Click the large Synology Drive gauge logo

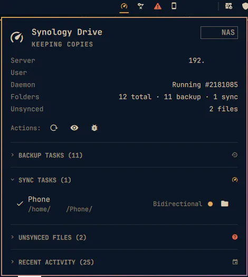click(17, 37)
